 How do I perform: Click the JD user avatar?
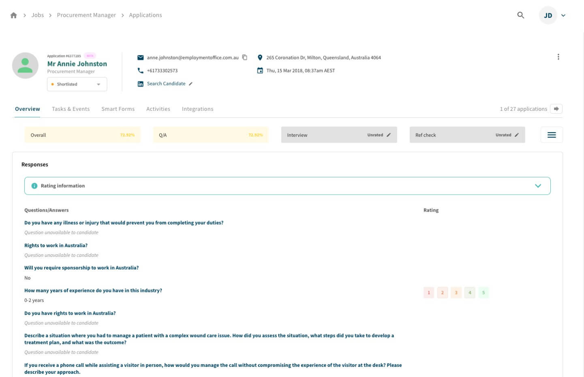548,15
